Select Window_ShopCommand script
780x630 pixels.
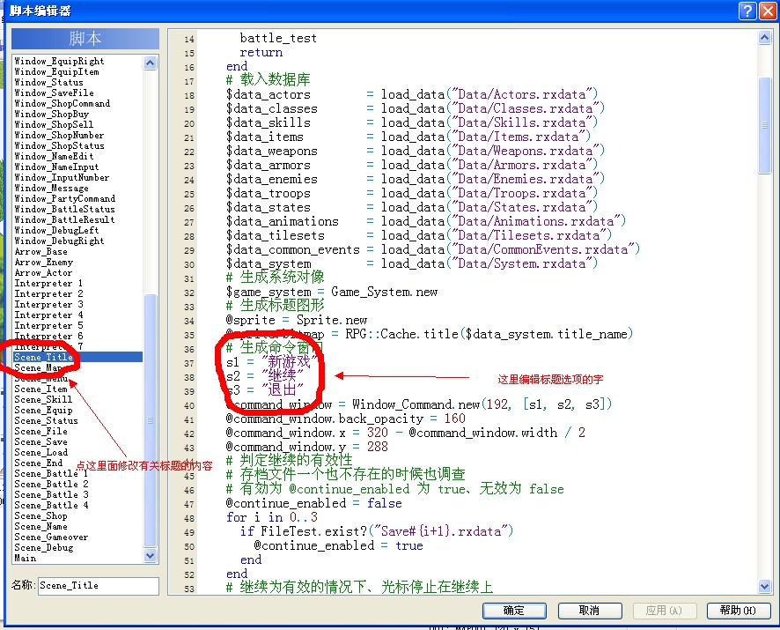pyautogui.click(x=63, y=104)
